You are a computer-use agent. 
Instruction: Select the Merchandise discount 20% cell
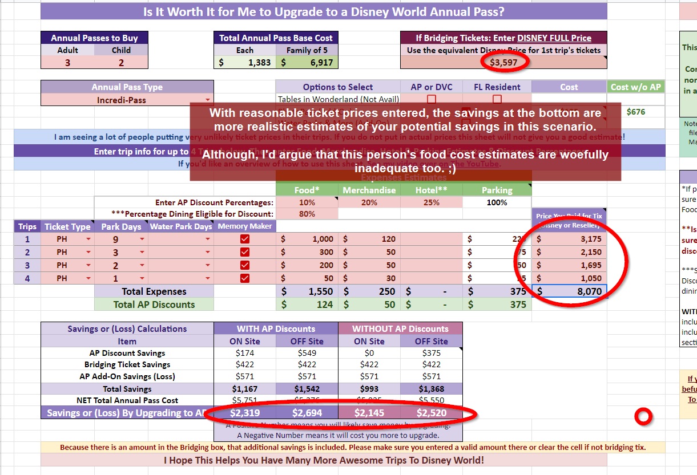(369, 202)
